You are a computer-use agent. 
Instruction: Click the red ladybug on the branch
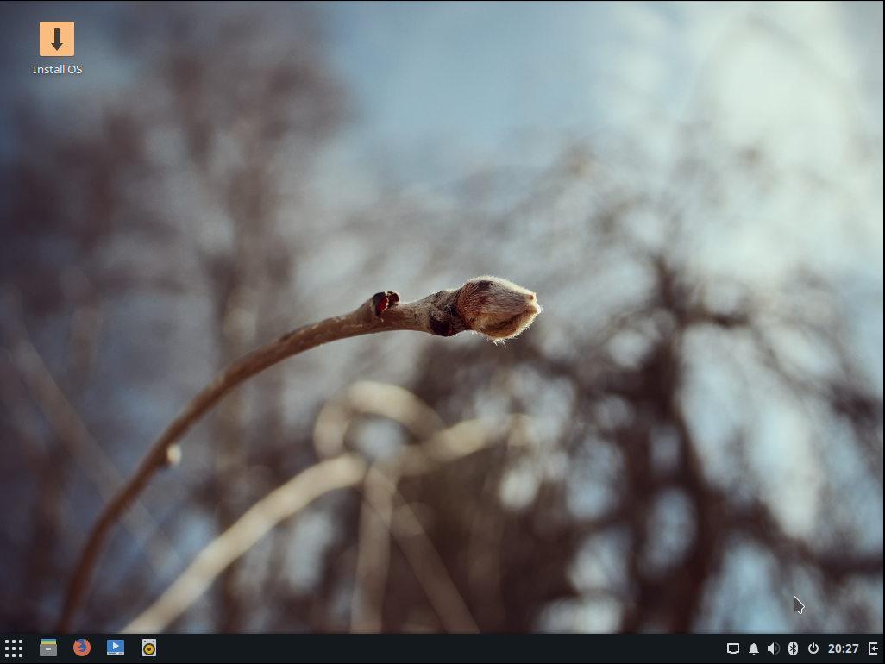380,303
